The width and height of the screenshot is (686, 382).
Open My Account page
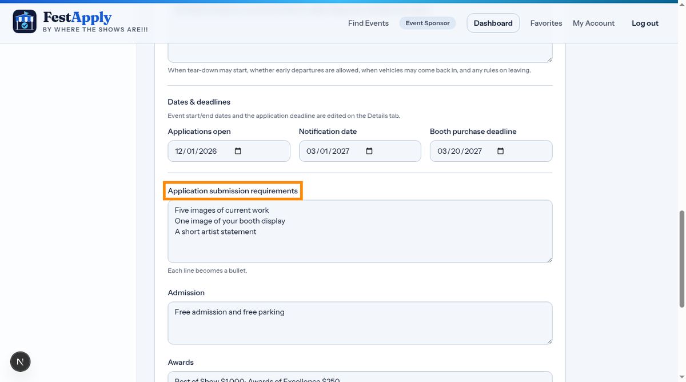[x=593, y=23]
